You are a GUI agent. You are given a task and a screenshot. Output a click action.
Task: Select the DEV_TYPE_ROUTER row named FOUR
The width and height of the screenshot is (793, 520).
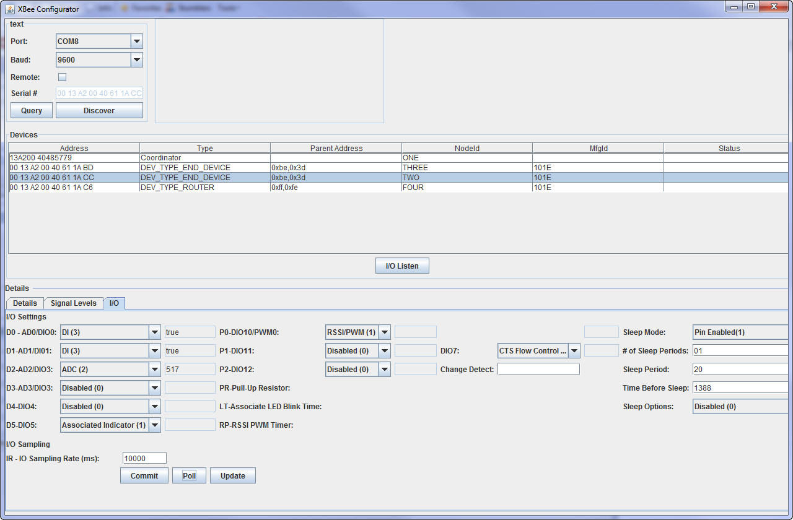coord(204,188)
